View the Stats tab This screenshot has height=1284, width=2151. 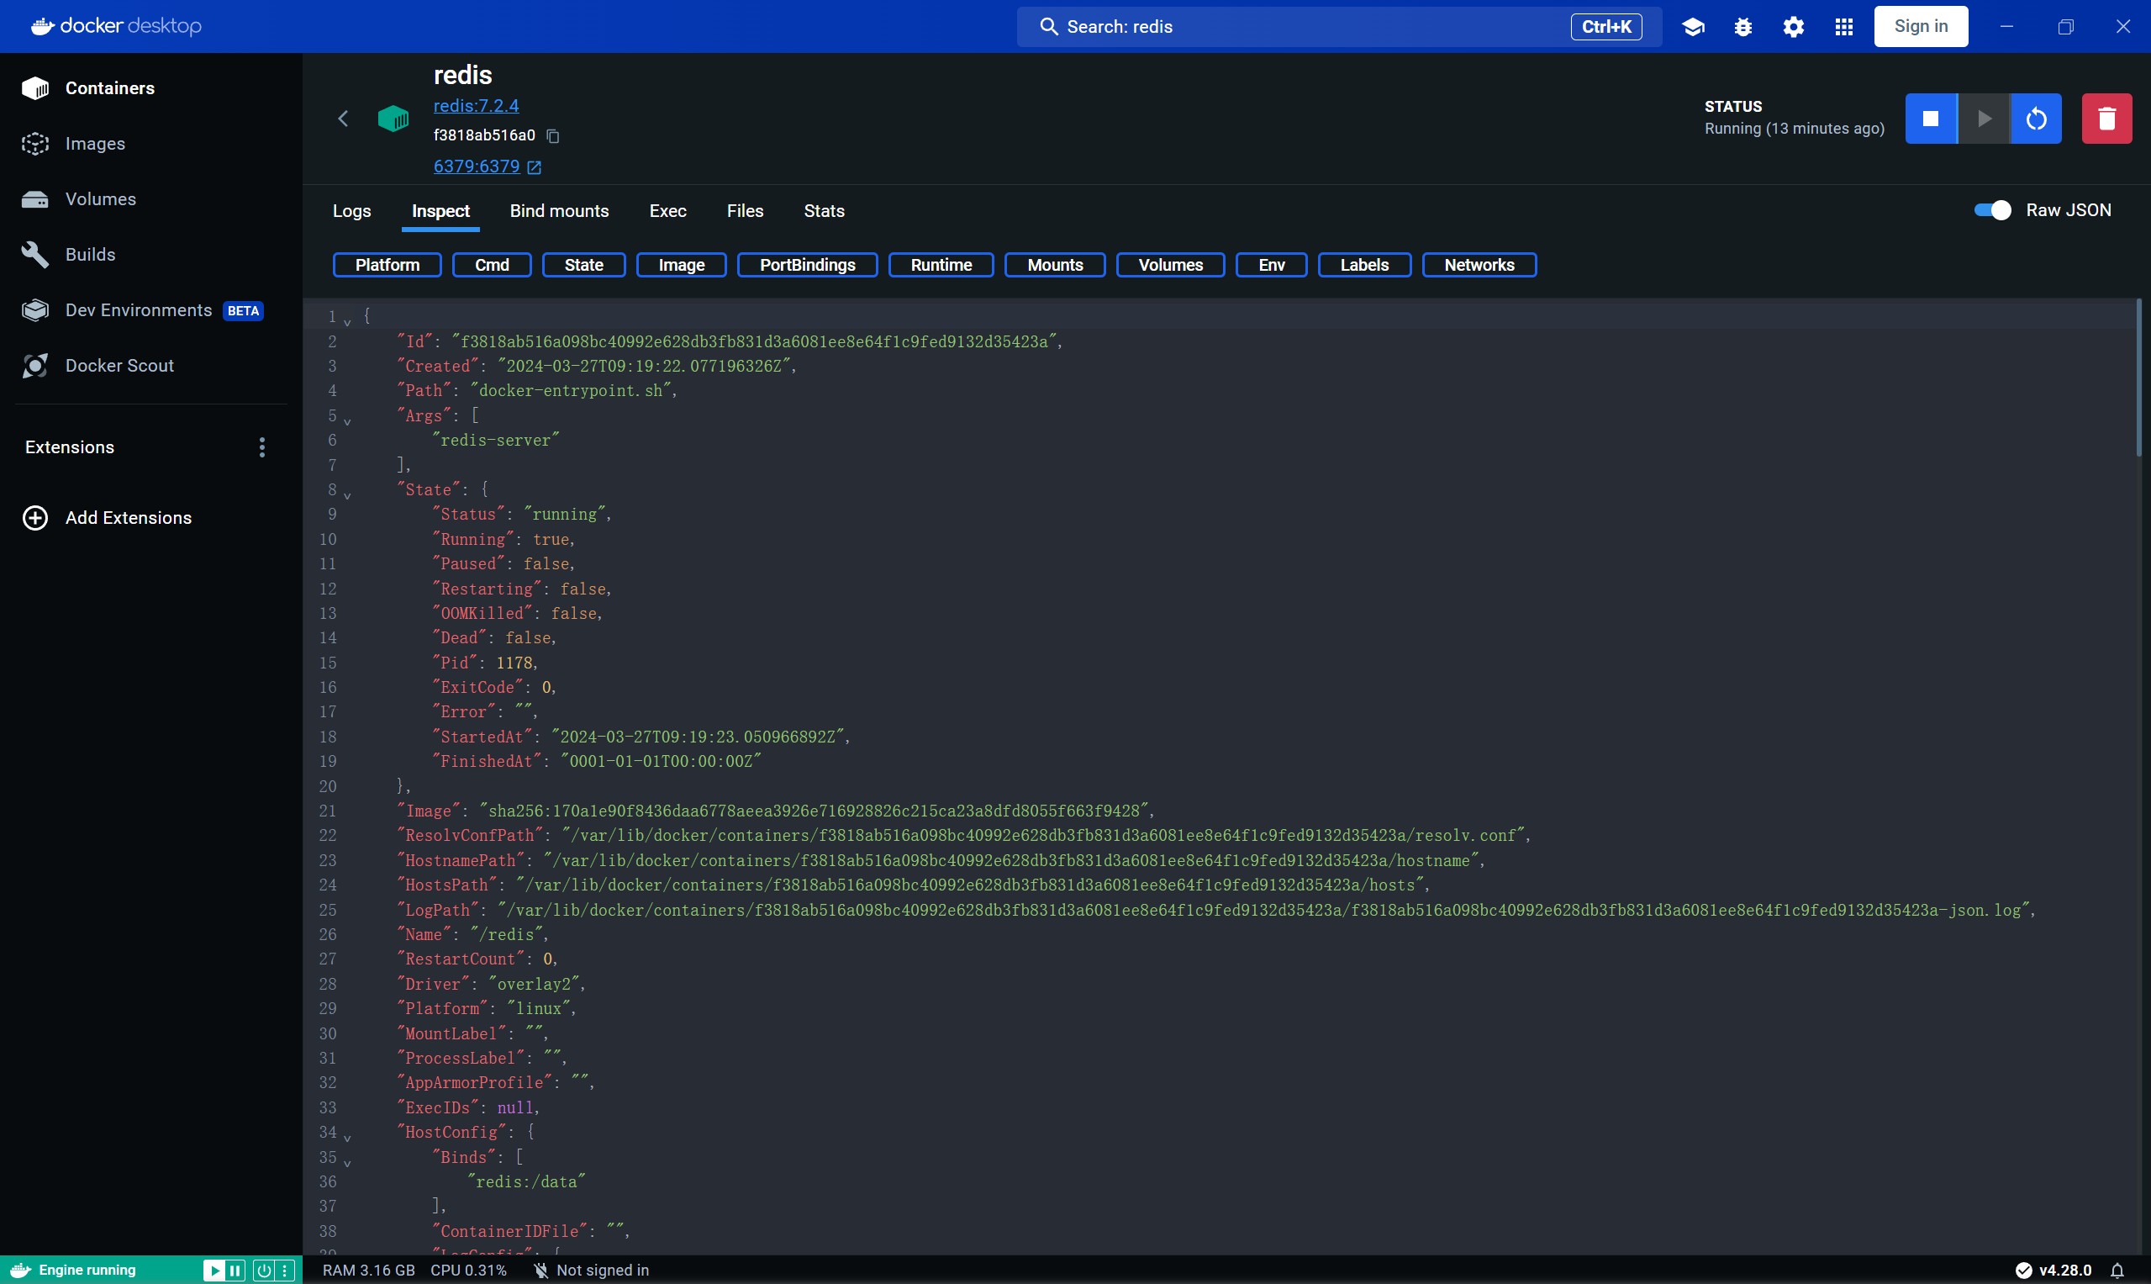[x=824, y=211]
